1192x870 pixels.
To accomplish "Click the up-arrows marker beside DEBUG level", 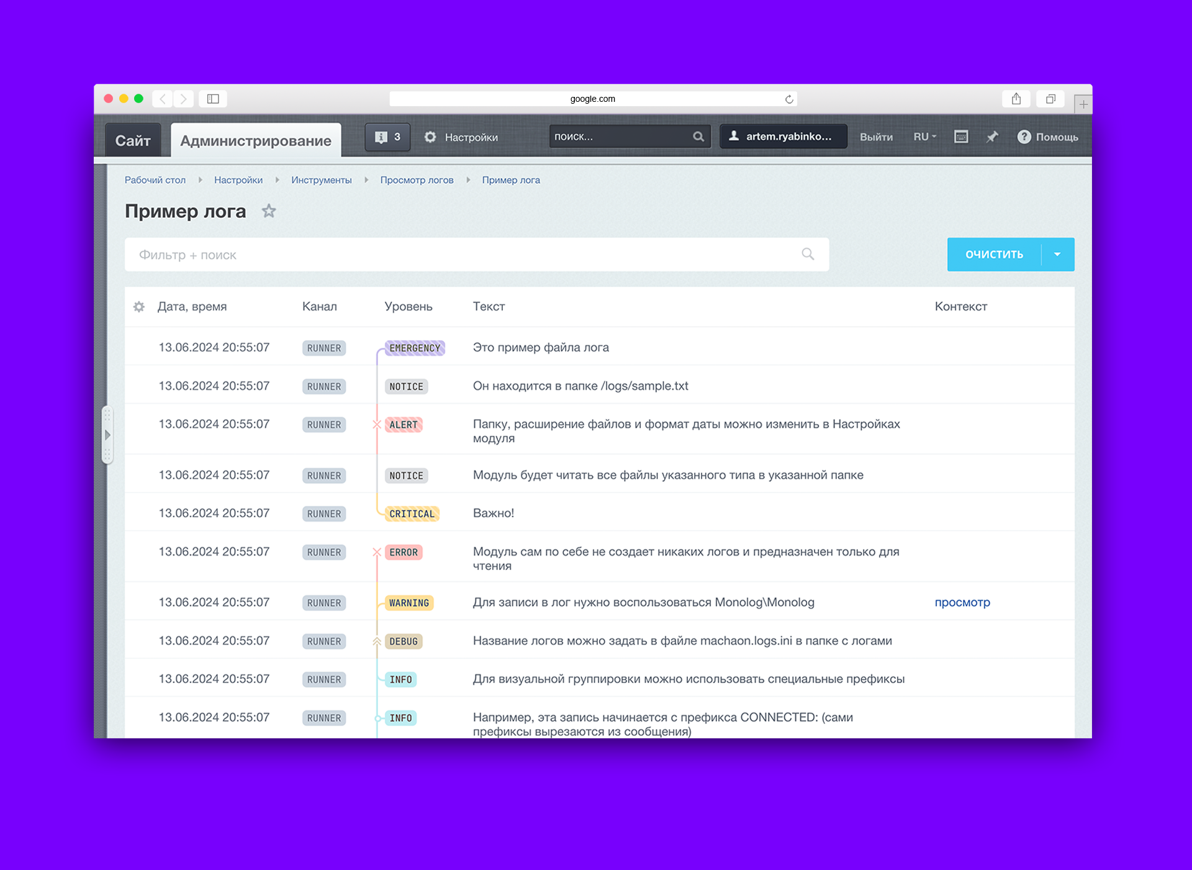I will (377, 641).
